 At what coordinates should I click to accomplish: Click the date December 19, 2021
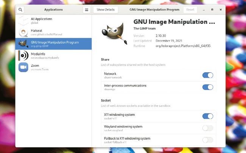point(169,41)
